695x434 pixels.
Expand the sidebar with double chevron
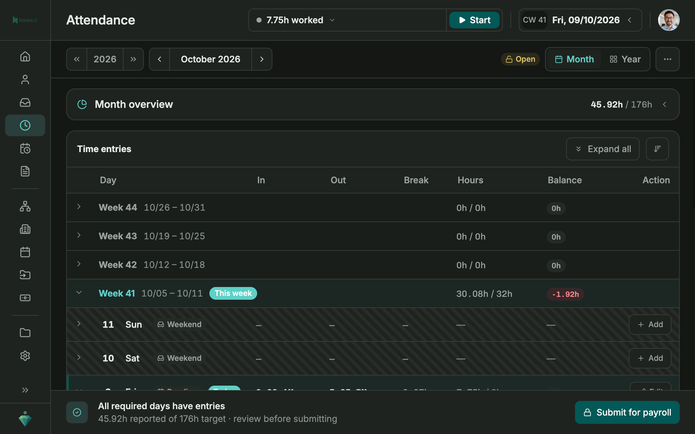[25, 390]
